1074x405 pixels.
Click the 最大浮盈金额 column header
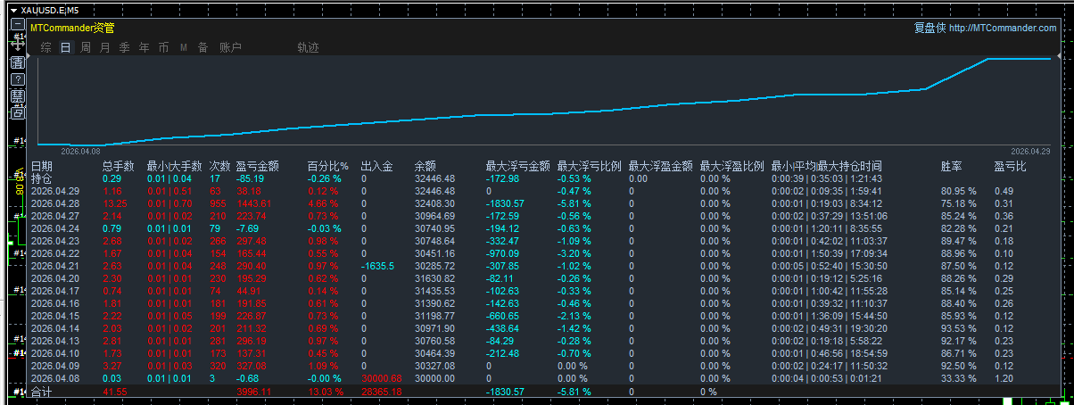(x=661, y=166)
